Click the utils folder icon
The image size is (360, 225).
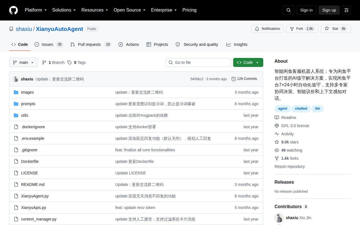click(x=16, y=115)
